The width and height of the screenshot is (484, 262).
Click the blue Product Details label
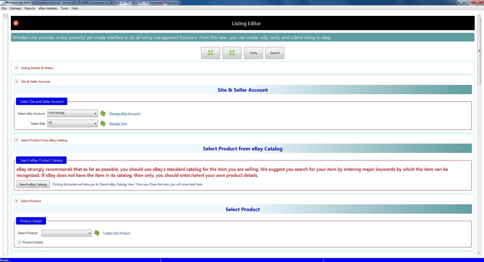(31, 221)
